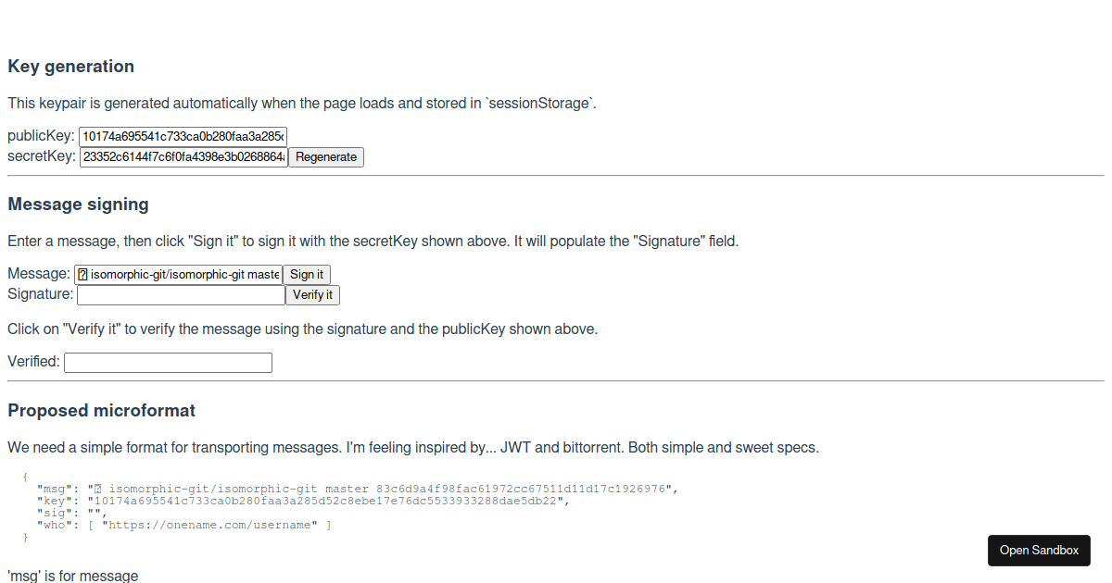1112x583 pixels.
Task: Click the empty "sig" value in the snippet
Action: (93, 513)
